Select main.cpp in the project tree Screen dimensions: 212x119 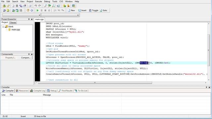[x=16, y=29]
